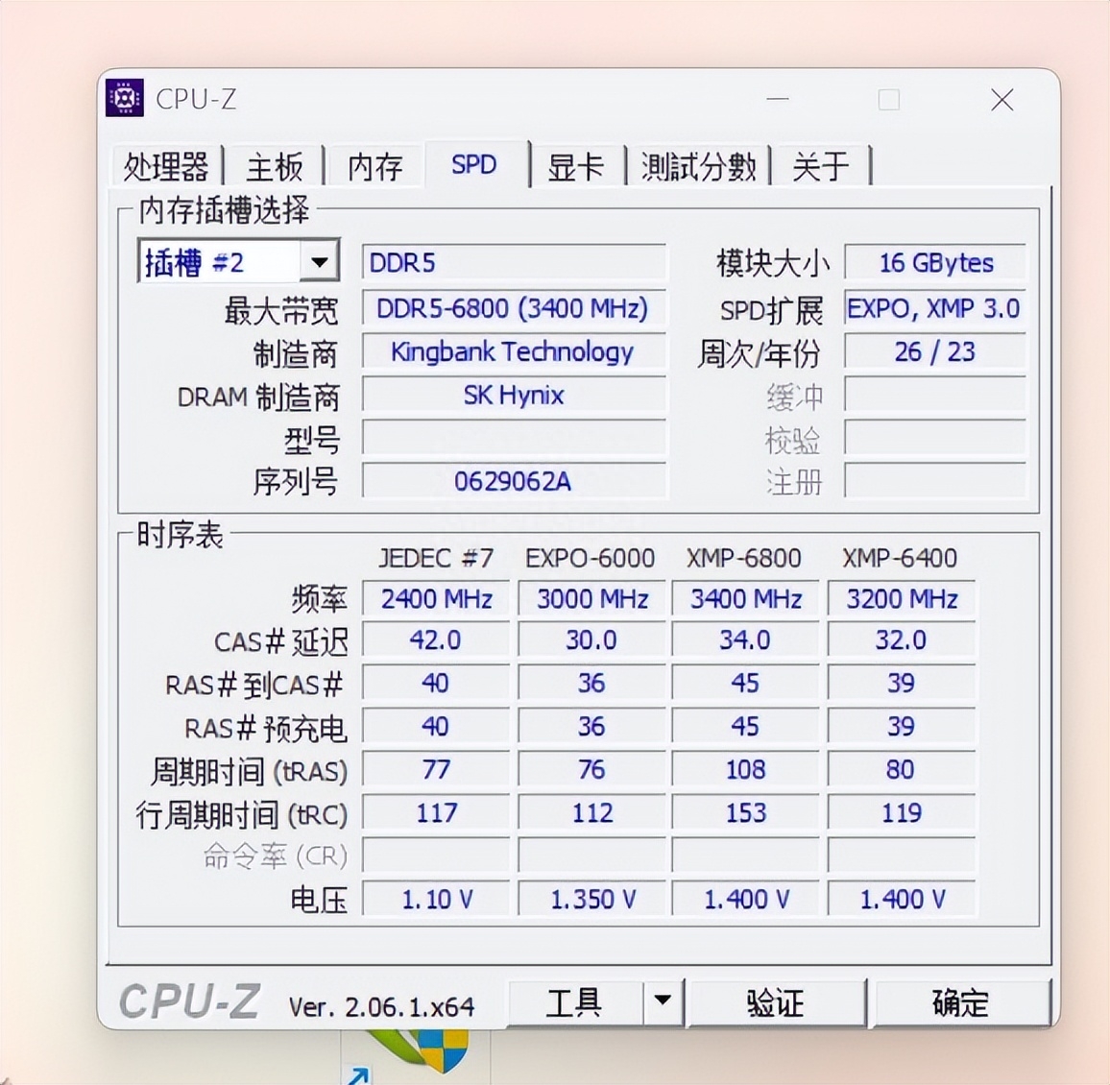Click the tRC value 153

tap(745, 812)
